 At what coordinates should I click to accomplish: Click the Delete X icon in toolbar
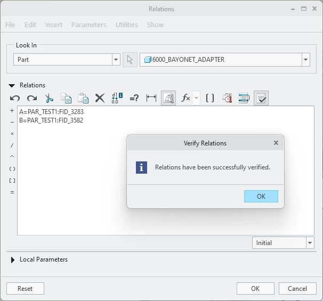coord(100,98)
